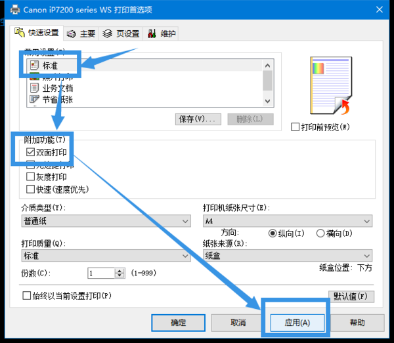Toggle the 双面打印 checkbox
This screenshot has width=394, height=343.
pos(30,151)
